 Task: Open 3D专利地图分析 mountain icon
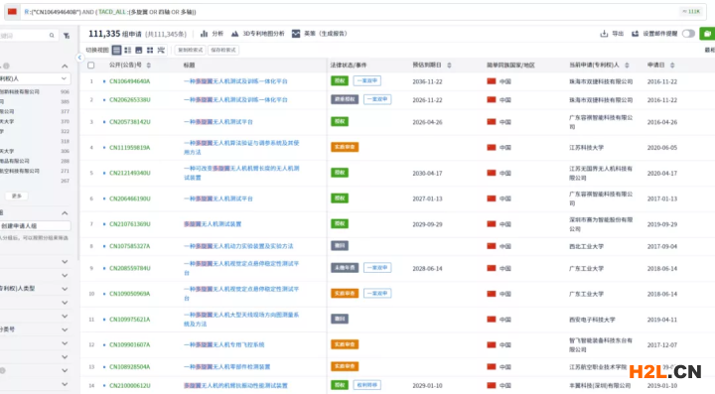click(x=234, y=34)
